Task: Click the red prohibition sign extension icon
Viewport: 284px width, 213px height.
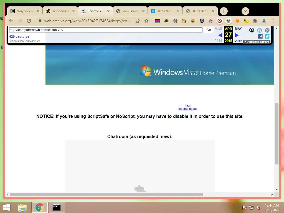Action: pos(220,21)
